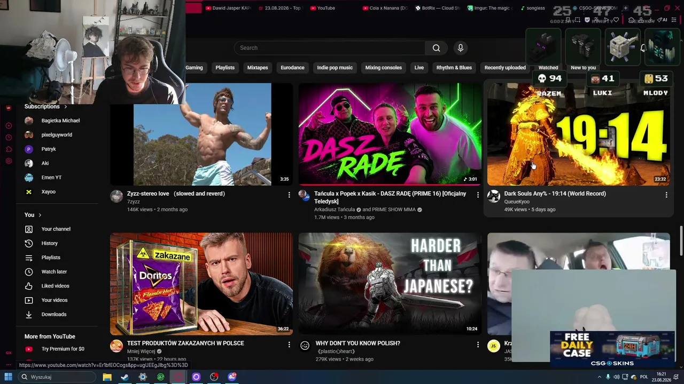
Task: Click QueueKyoo channel avatar
Action: coord(494,196)
